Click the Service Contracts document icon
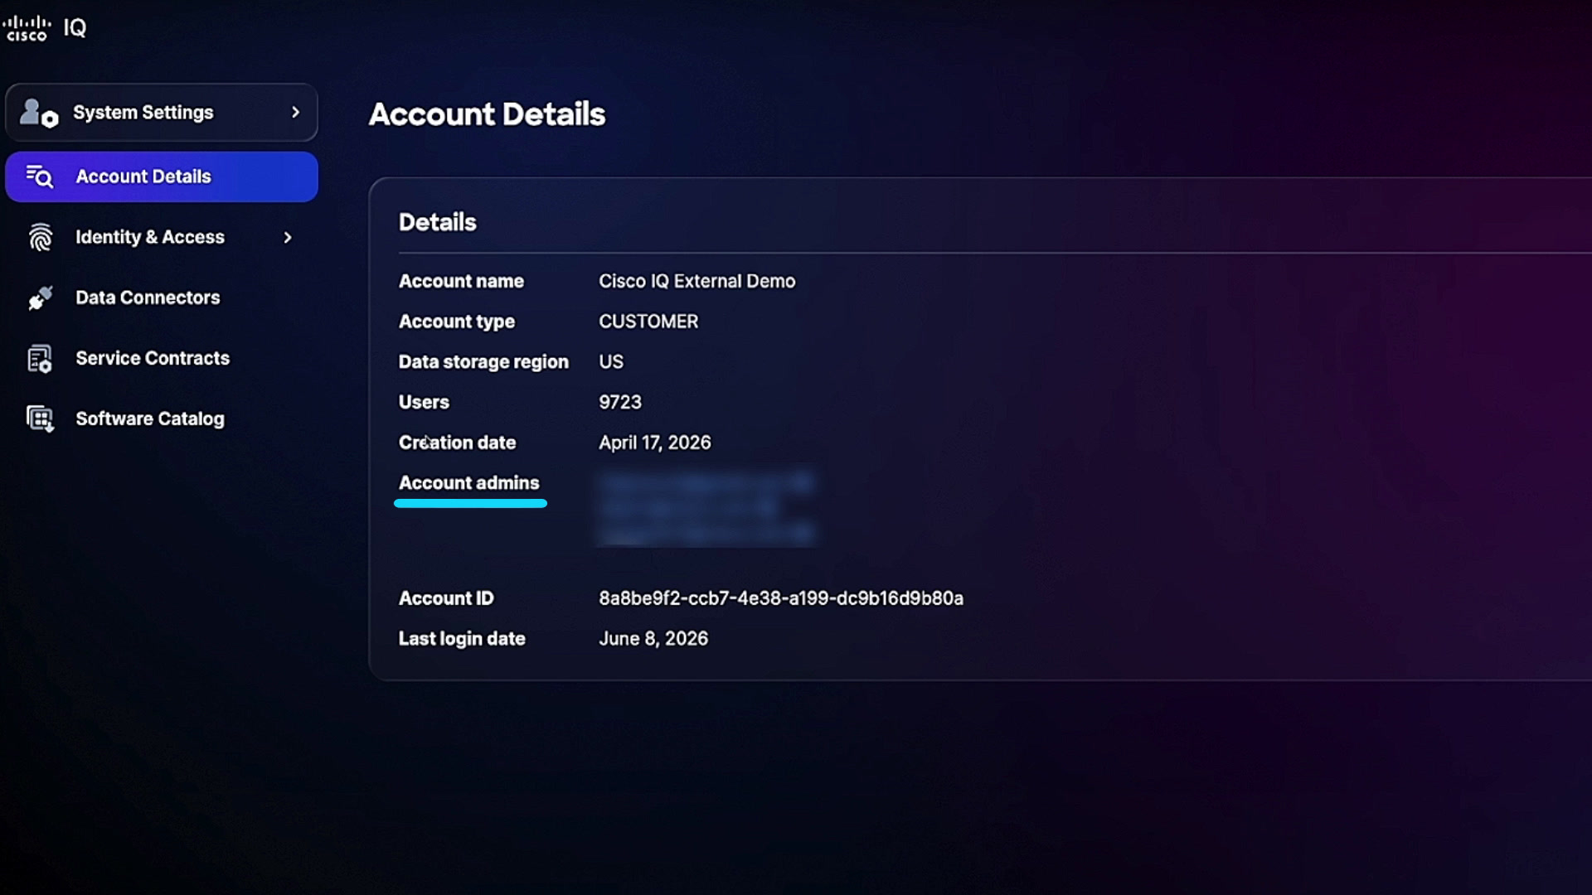This screenshot has height=895, width=1592. point(39,359)
